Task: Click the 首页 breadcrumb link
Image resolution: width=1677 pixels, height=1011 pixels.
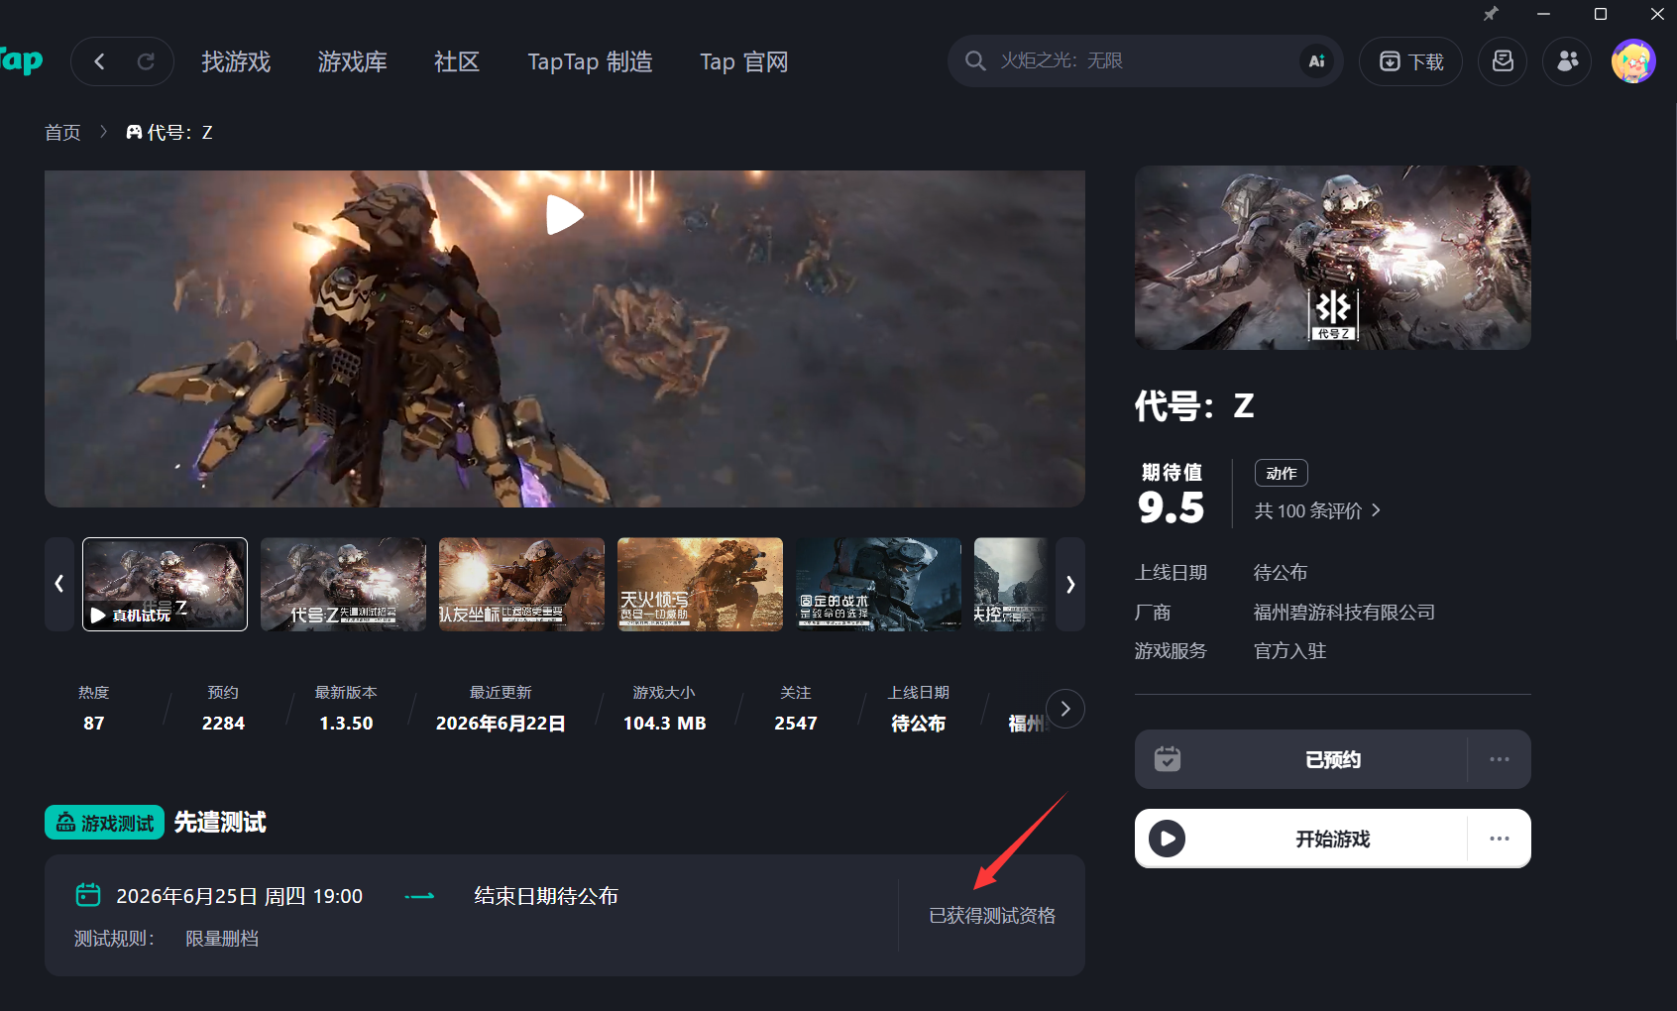Action: 62,132
